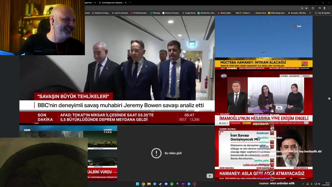Open the WhatsApp bookmark
This screenshot has height=187, width=332.
pos(155,13)
